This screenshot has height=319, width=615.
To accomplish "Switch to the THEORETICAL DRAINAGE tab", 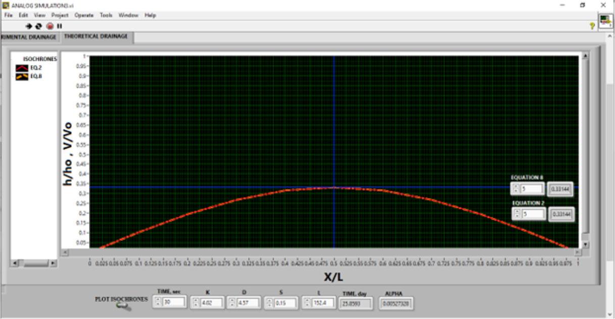I will coord(96,37).
